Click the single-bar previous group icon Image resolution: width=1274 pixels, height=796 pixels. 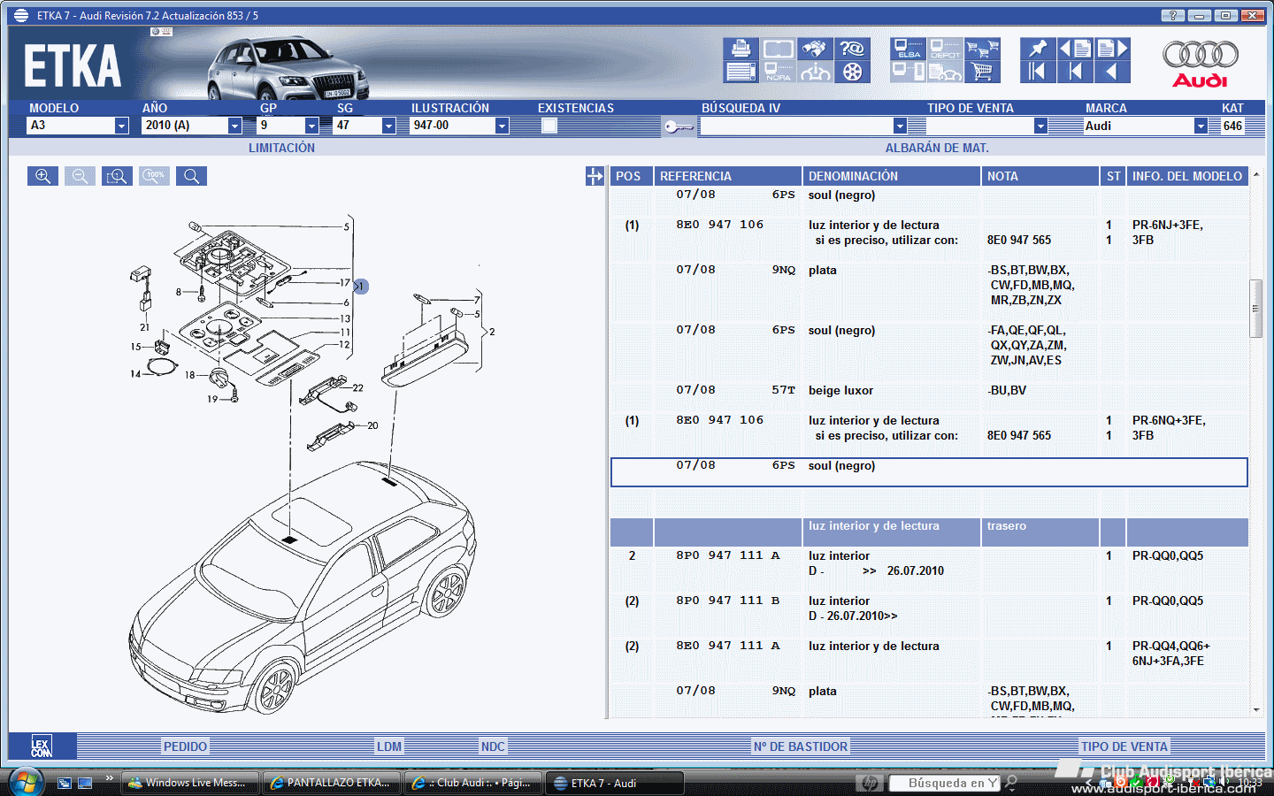click(x=1075, y=72)
